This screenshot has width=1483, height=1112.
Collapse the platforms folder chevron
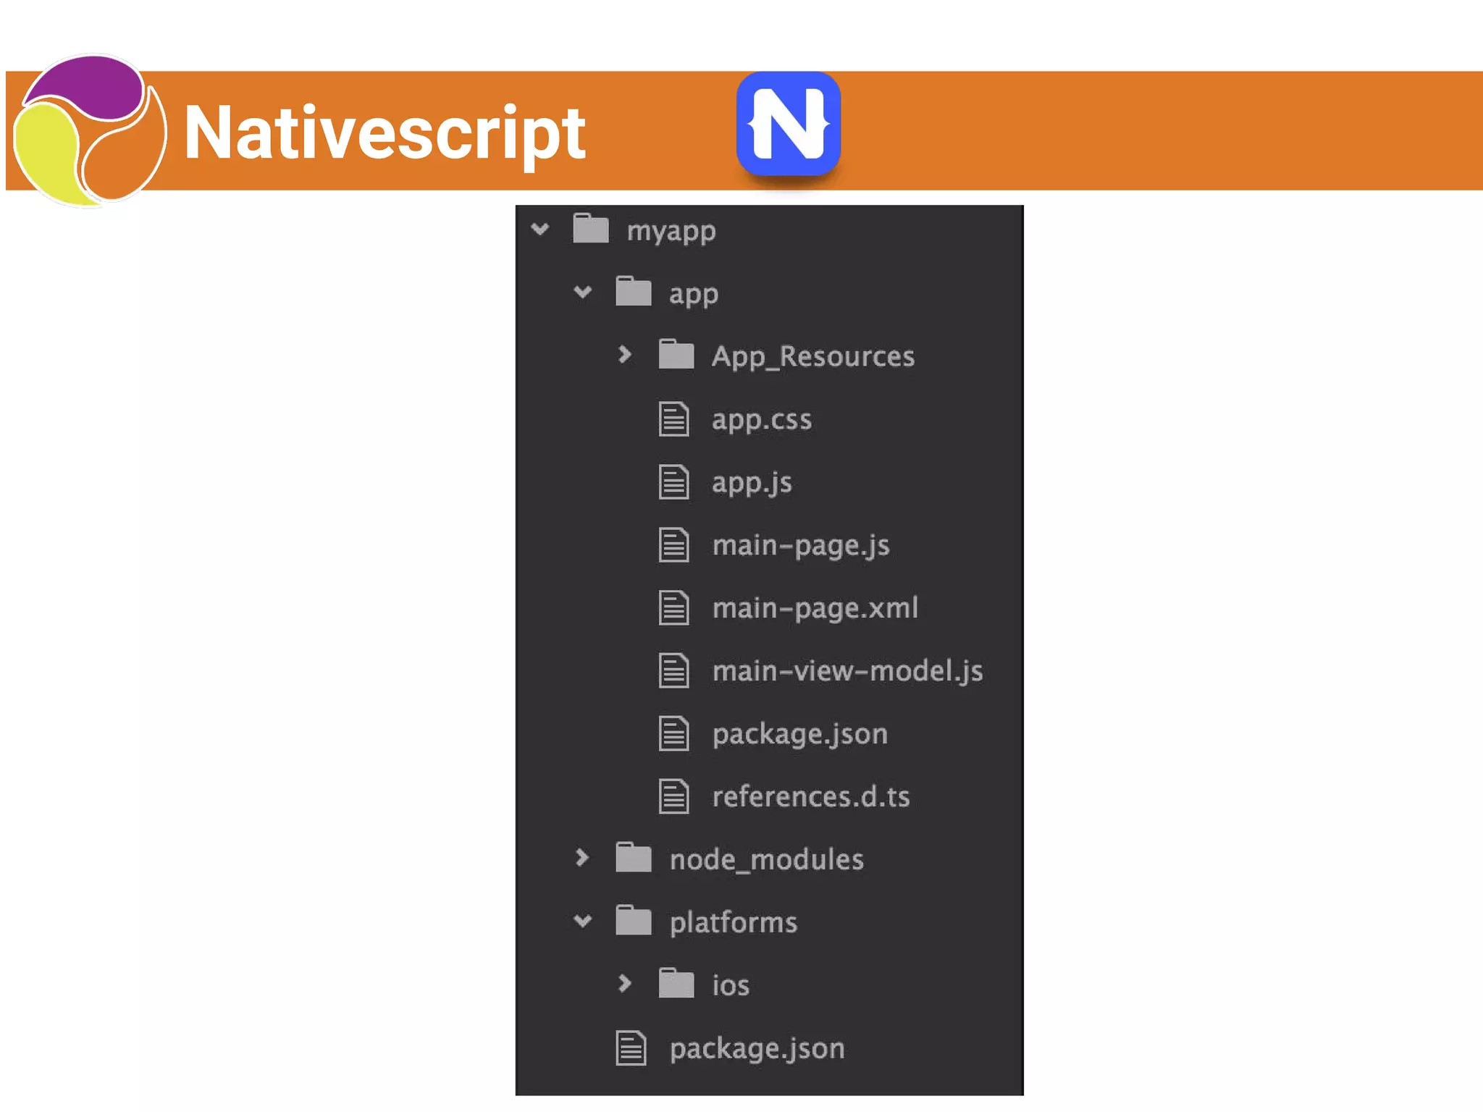click(583, 921)
